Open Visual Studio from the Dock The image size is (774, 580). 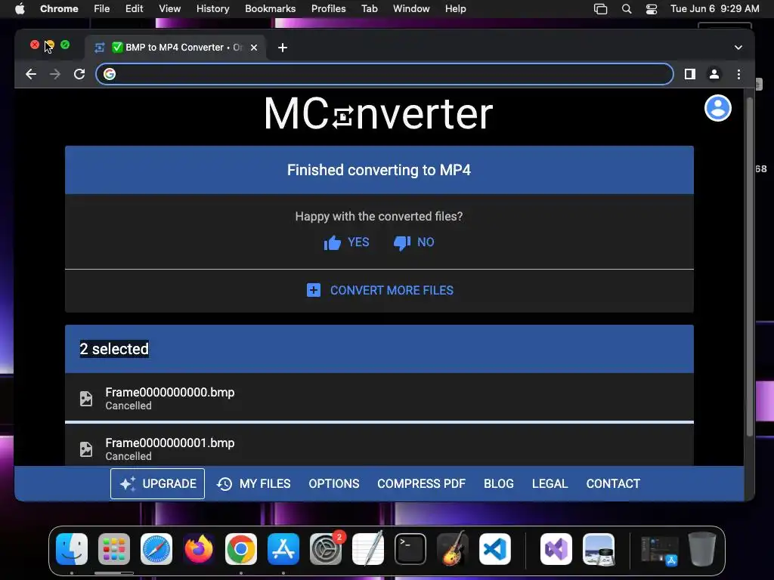click(x=556, y=549)
